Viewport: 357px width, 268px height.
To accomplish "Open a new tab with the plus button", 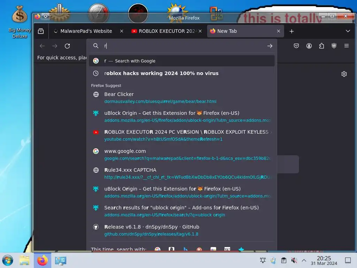I will point(292,31).
